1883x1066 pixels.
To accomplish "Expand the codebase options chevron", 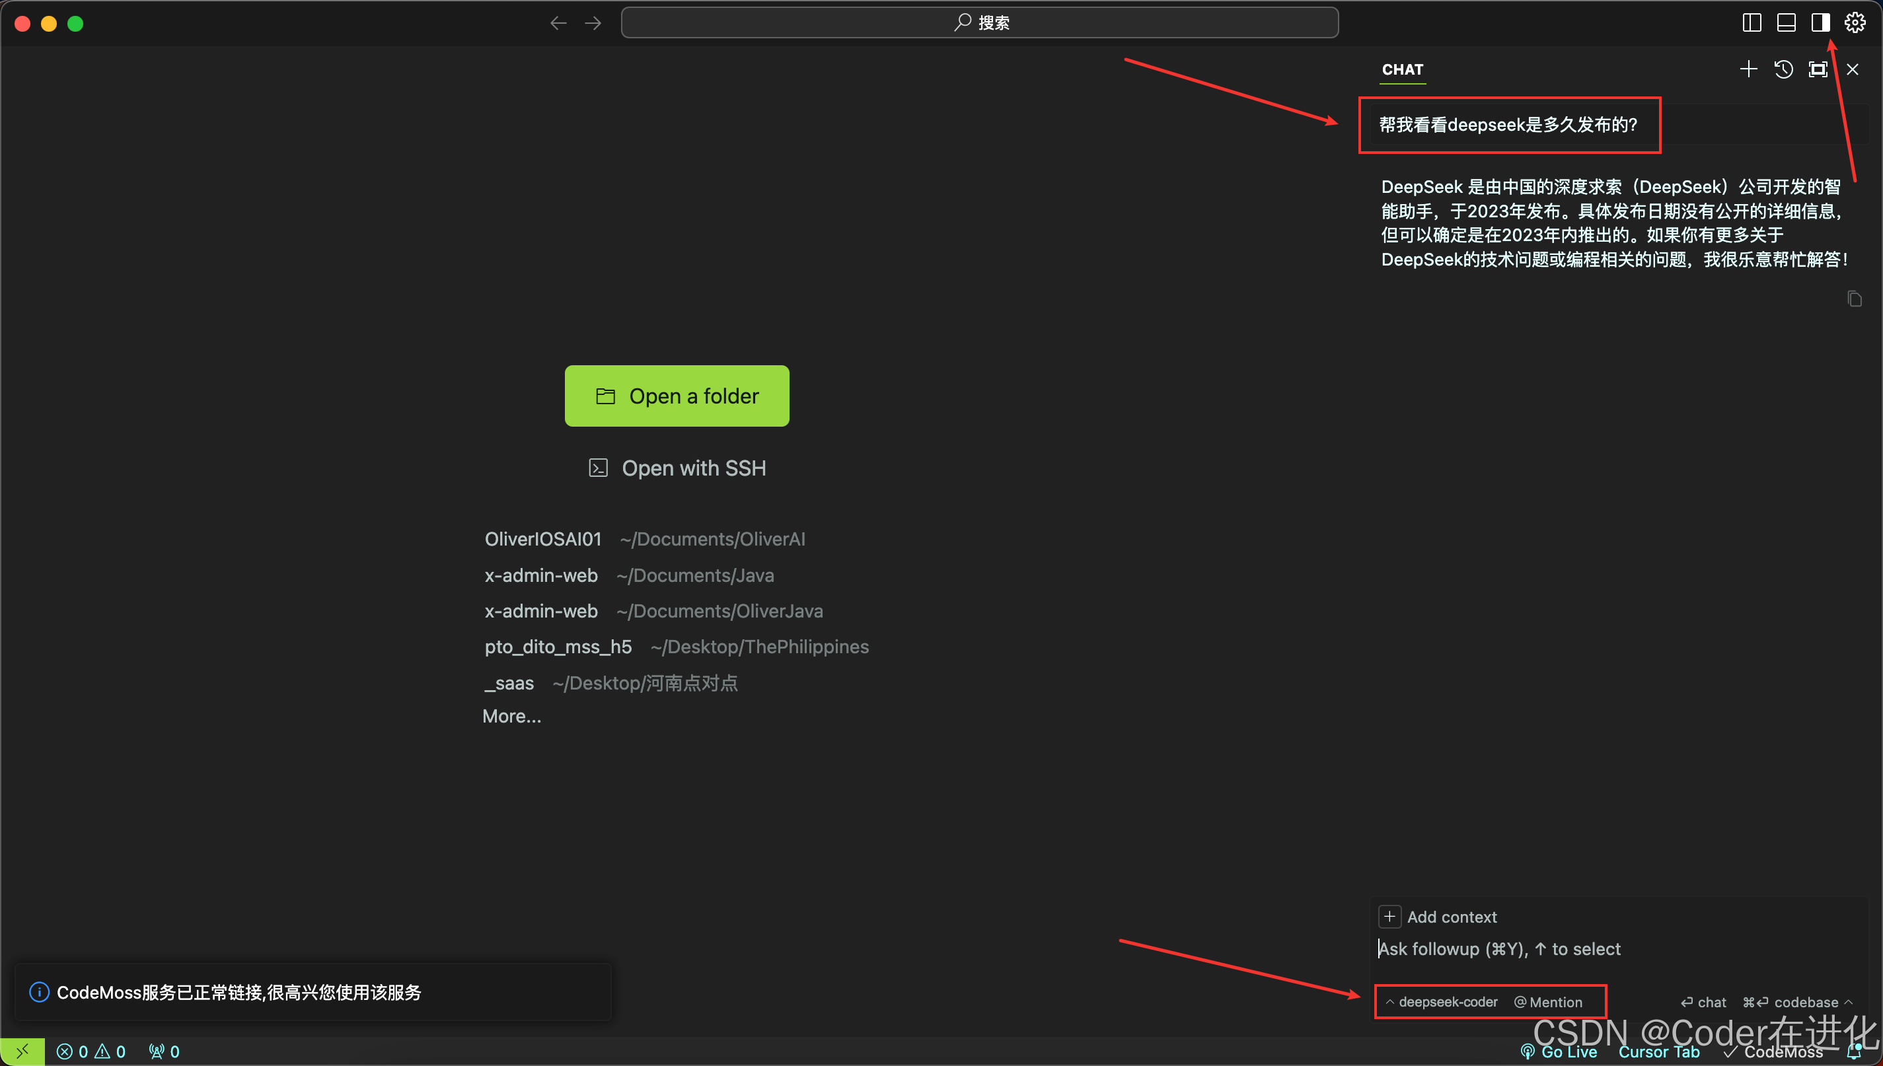I will [1848, 1001].
